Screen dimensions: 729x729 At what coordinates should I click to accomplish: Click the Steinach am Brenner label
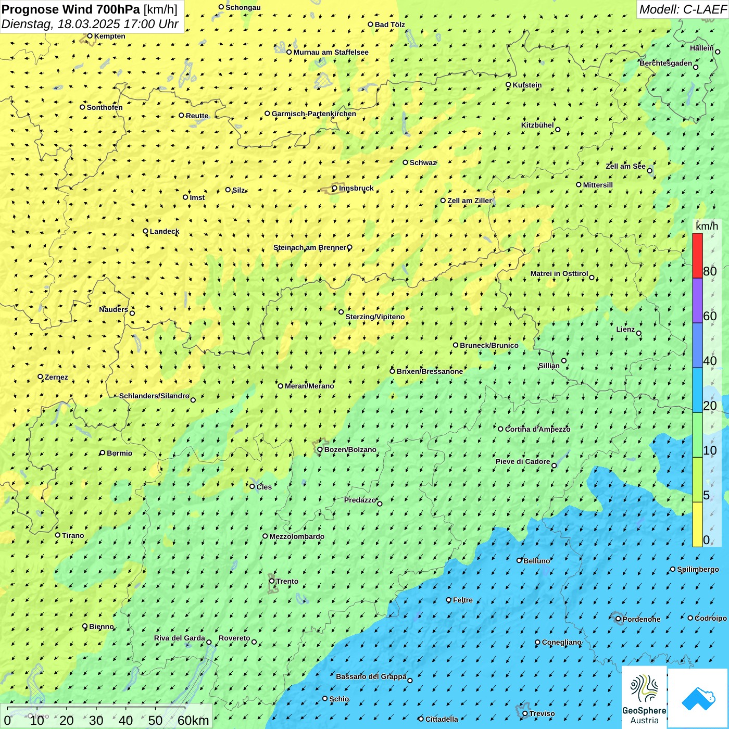tap(310, 247)
